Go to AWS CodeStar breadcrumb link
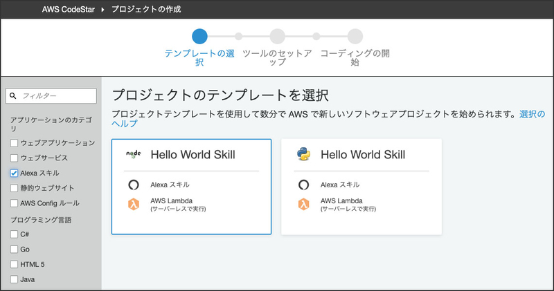The height and width of the screenshot is (291, 554). [68, 10]
